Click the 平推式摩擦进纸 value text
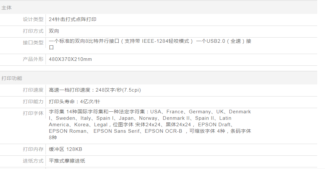The width and height of the screenshot is (325, 169). pos(67,161)
